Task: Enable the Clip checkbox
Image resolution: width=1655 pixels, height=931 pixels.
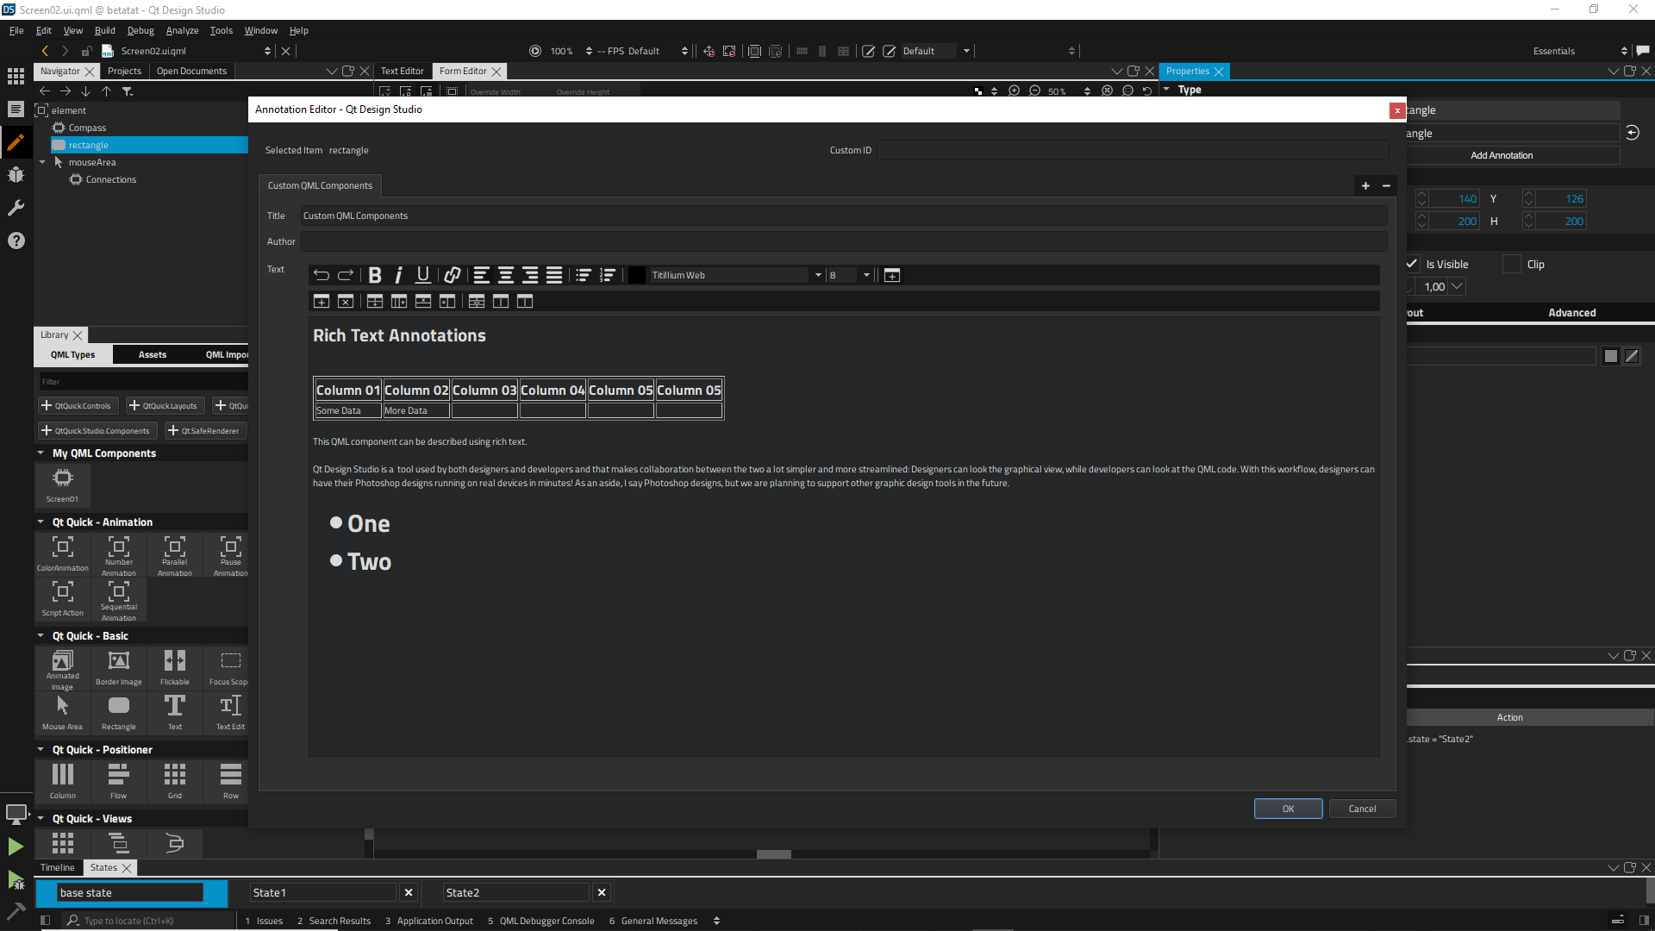Action: (x=1512, y=264)
